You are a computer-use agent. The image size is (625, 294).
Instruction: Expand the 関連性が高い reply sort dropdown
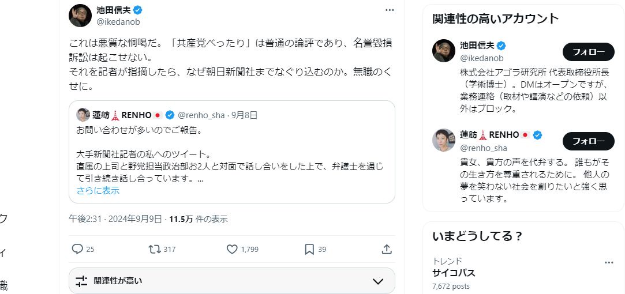coord(378,281)
